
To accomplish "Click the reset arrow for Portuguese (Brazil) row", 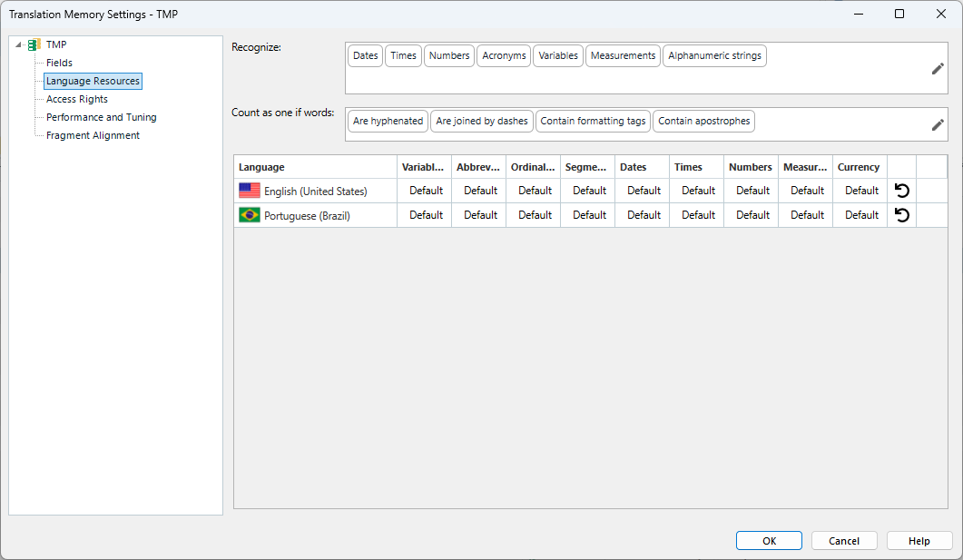I will (x=900, y=215).
